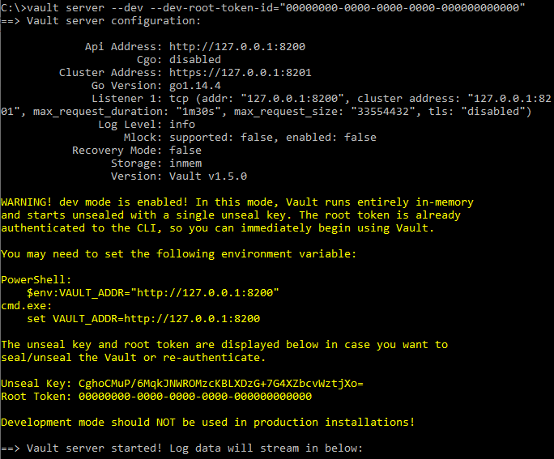Click line 'authenticated to the CLI'
The height and width of the screenshot is (459, 554).
click(x=217, y=228)
